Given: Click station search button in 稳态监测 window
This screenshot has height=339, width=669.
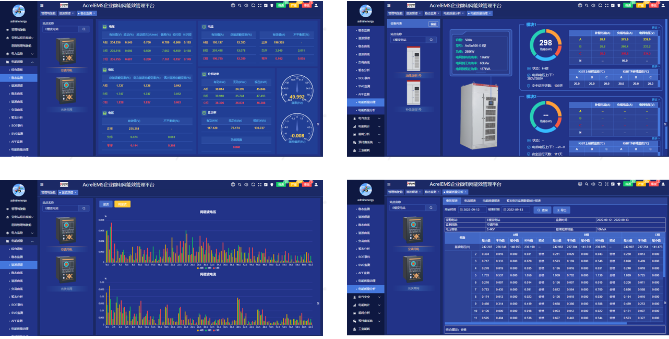Looking at the screenshot, I should point(84,29).
